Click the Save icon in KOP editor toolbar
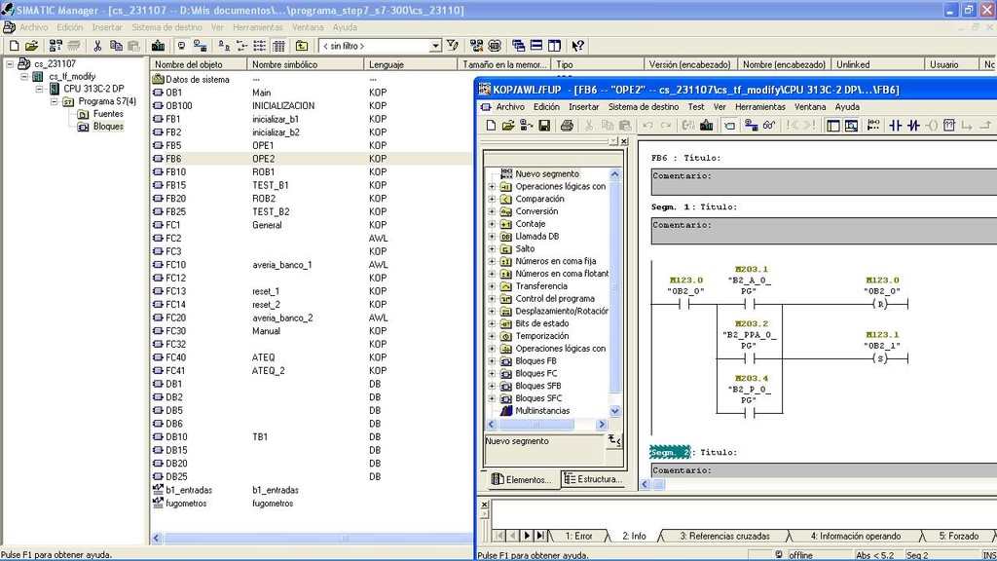This screenshot has width=997, height=561. point(544,126)
